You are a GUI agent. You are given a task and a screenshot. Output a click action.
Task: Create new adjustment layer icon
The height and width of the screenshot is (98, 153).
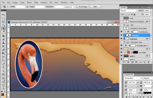coord(136,62)
